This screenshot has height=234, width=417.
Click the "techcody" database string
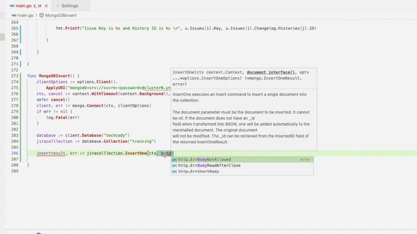click(115, 135)
